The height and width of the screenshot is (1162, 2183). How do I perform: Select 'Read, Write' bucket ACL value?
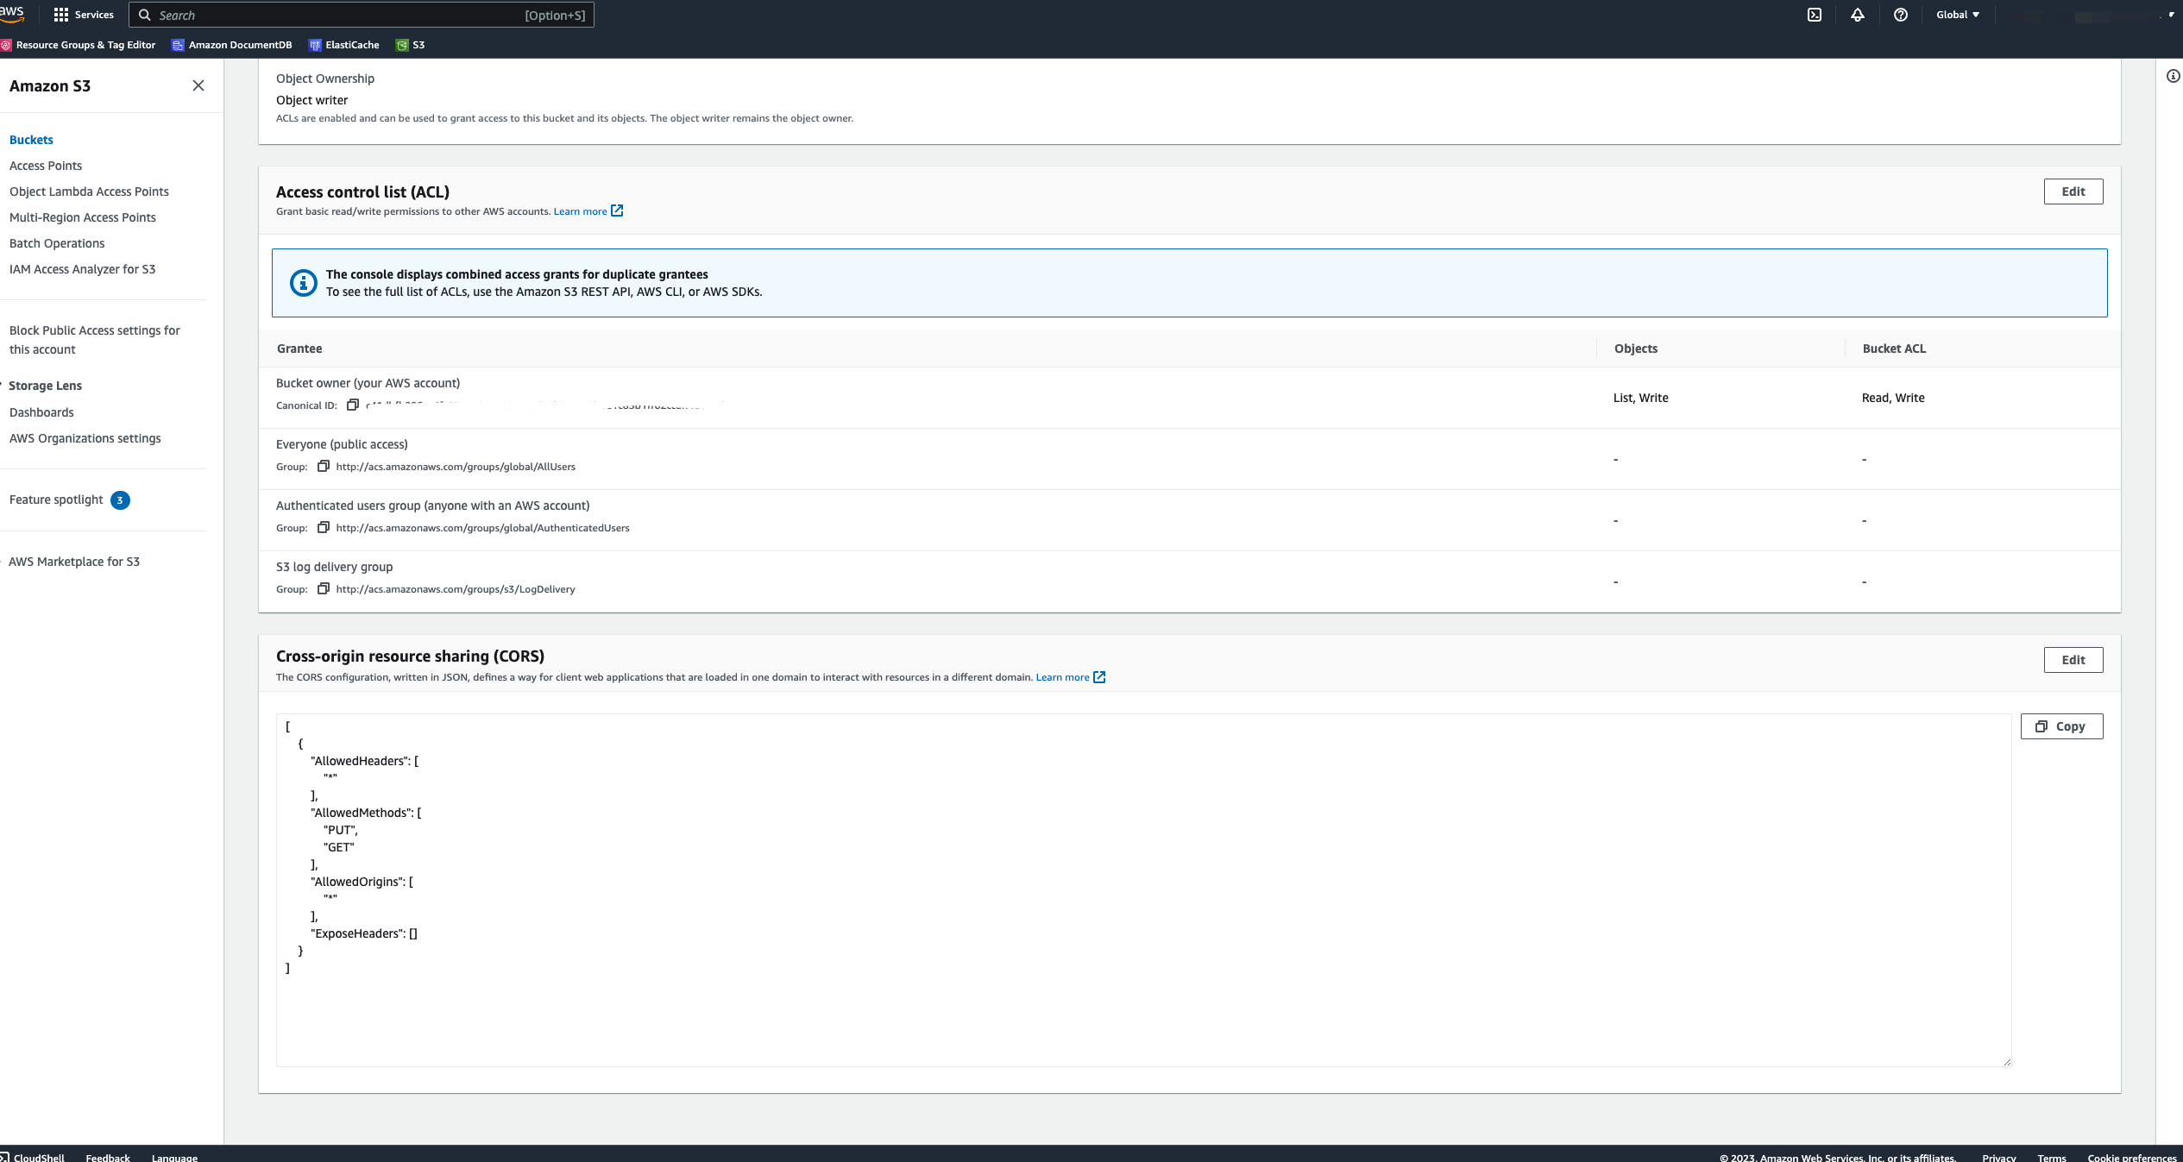coord(1893,398)
